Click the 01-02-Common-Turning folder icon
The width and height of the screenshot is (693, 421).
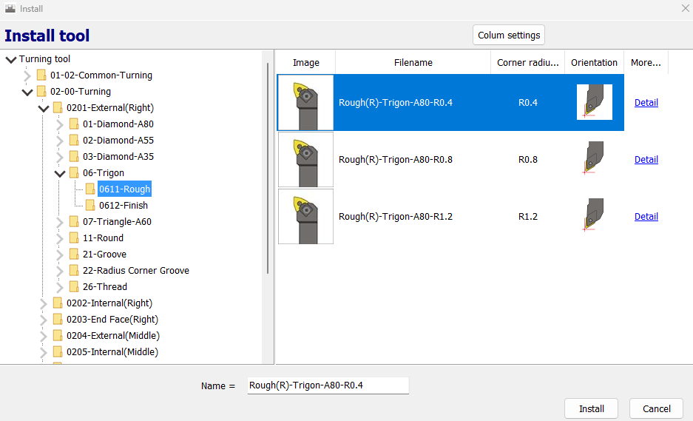point(41,75)
